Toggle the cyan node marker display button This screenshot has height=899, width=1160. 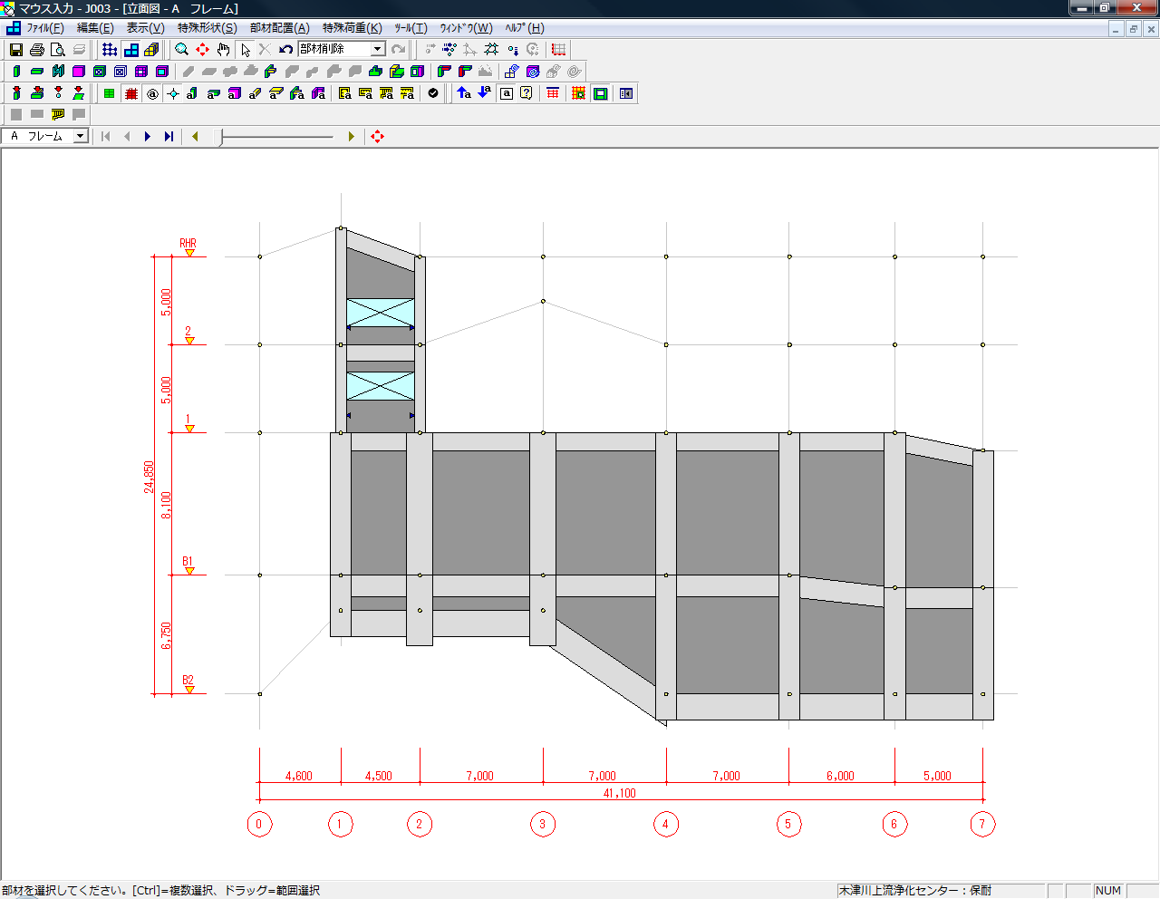tap(173, 93)
